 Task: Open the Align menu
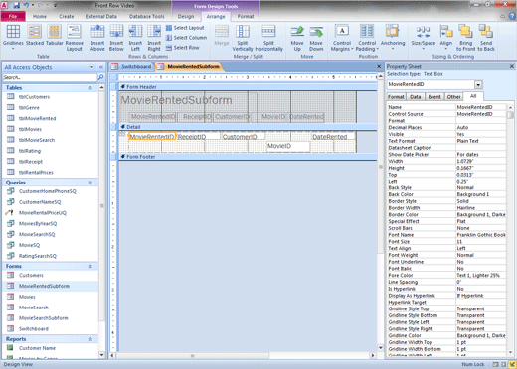pyautogui.click(x=446, y=38)
